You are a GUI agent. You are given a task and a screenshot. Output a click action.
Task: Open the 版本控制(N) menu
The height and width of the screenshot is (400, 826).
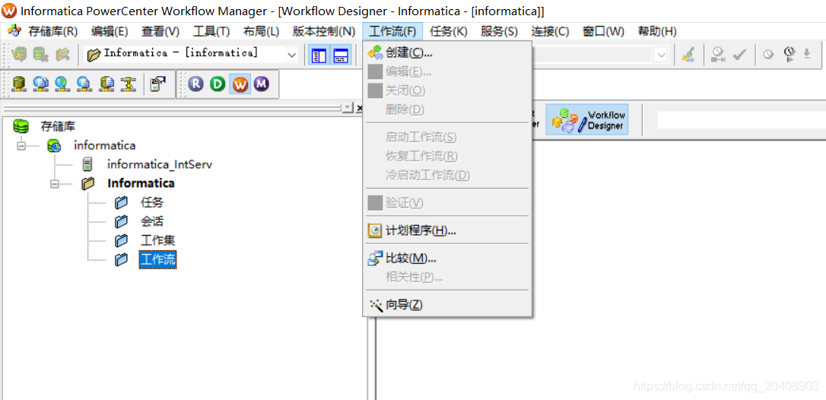[x=324, y=31]
